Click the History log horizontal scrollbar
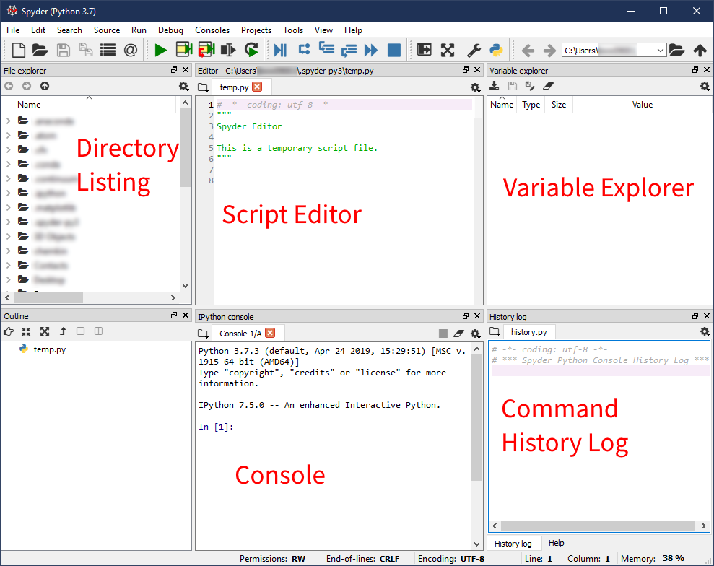This screenshot has width=714, height=566. click(x=598, y=526)
